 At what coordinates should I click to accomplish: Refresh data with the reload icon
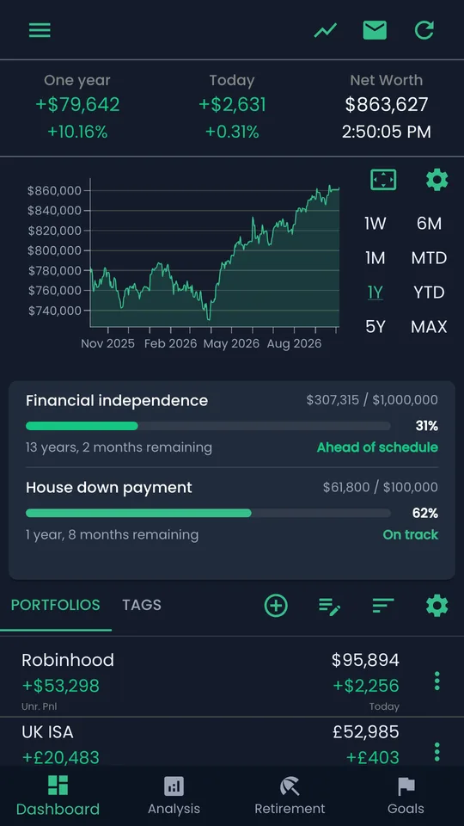click(x=424, y=30)
